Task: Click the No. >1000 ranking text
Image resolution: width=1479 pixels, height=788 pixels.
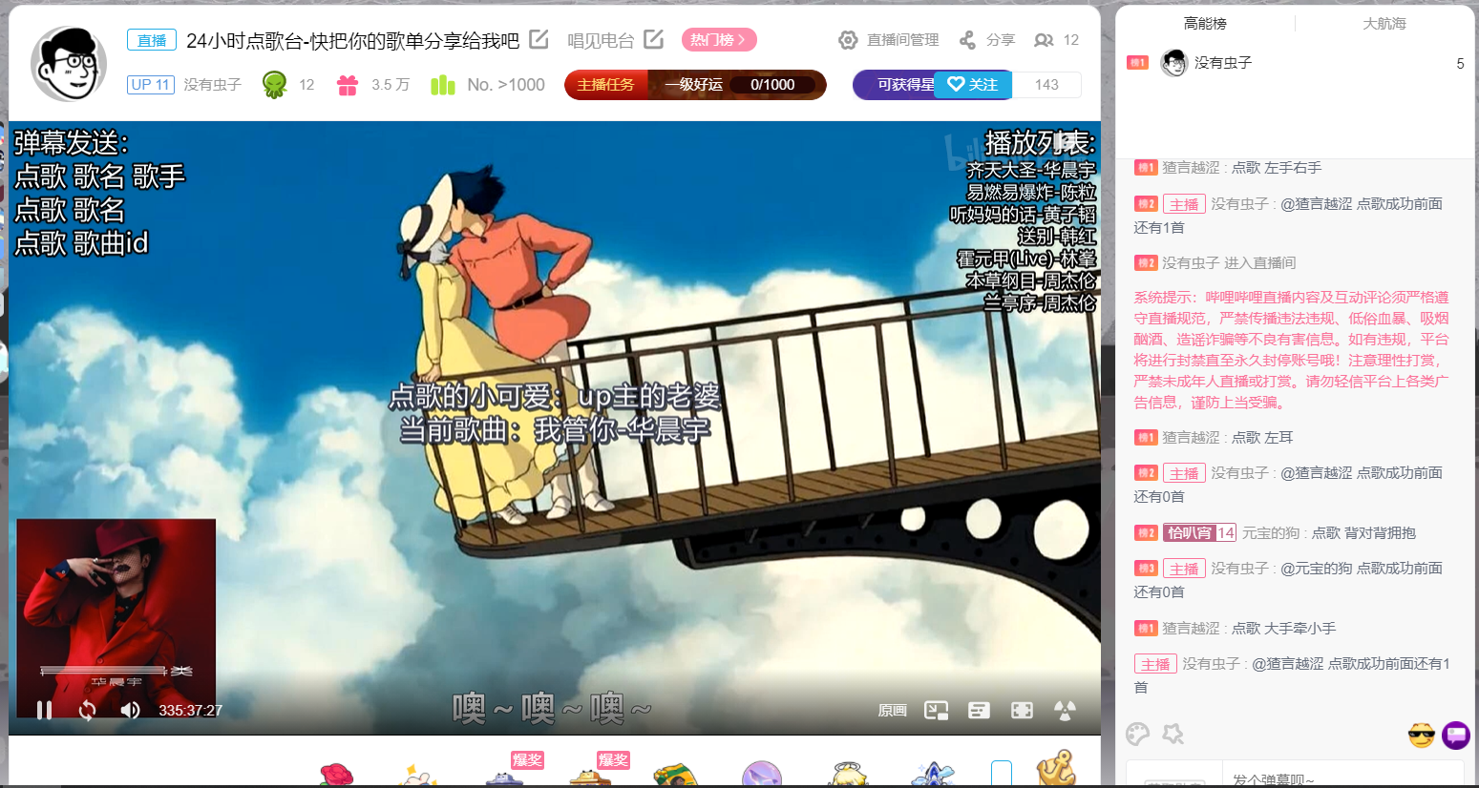Action: pos(506,85)
